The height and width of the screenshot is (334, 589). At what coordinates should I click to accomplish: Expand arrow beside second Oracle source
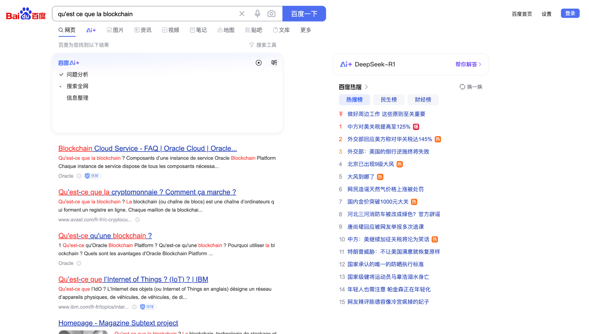79,264
